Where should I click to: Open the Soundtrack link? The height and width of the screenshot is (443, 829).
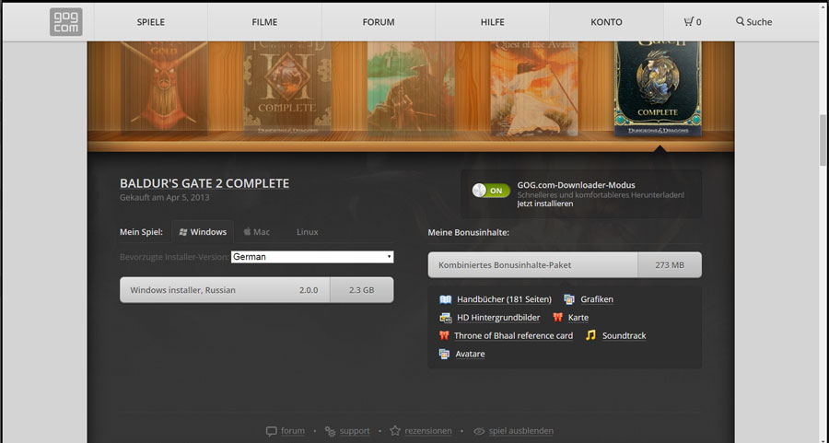click(x=624, y=335)
